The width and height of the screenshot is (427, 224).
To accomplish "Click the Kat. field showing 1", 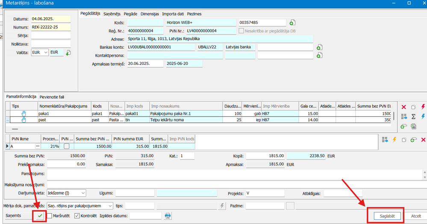I will pyautogui.click(x=187, y=156).
